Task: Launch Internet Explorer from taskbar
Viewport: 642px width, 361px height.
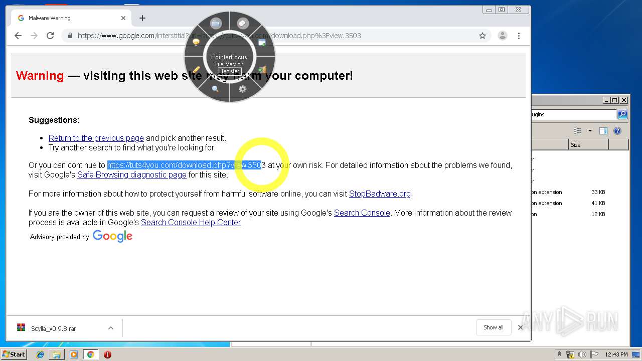Action: pos(40,354)
